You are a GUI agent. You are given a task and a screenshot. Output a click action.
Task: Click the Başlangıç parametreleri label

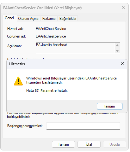coord(25,126)
